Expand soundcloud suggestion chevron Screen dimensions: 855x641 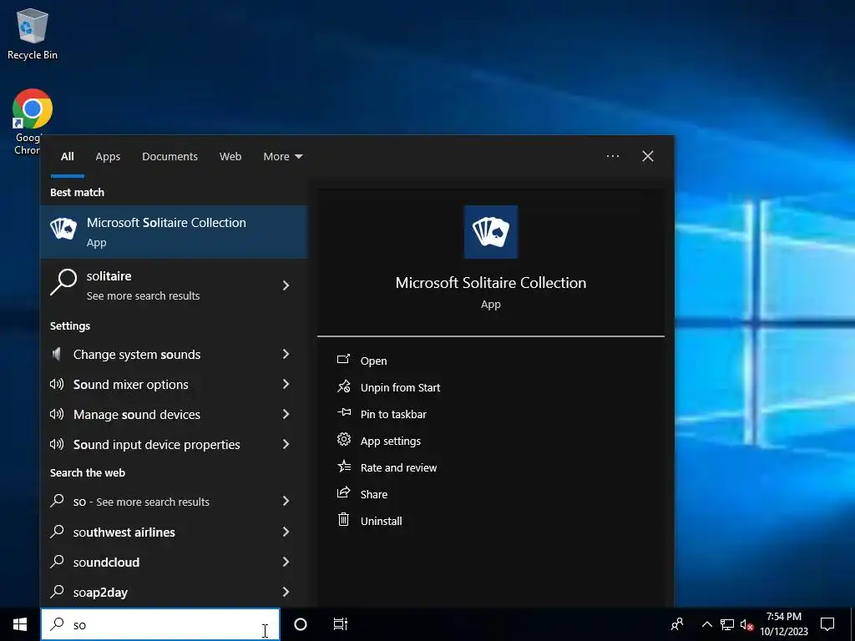coord(286,562)
